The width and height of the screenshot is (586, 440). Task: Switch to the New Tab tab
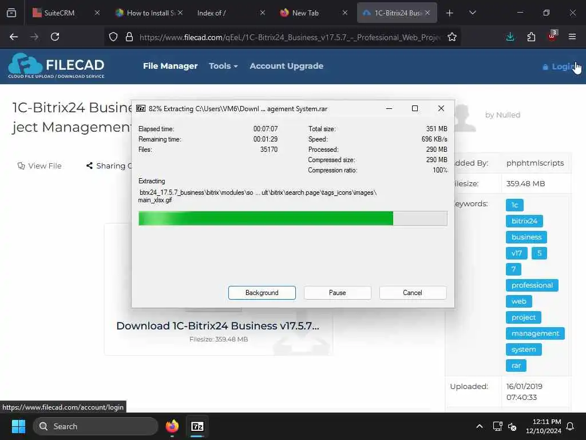pyautogui.click(x=306, y=13)
